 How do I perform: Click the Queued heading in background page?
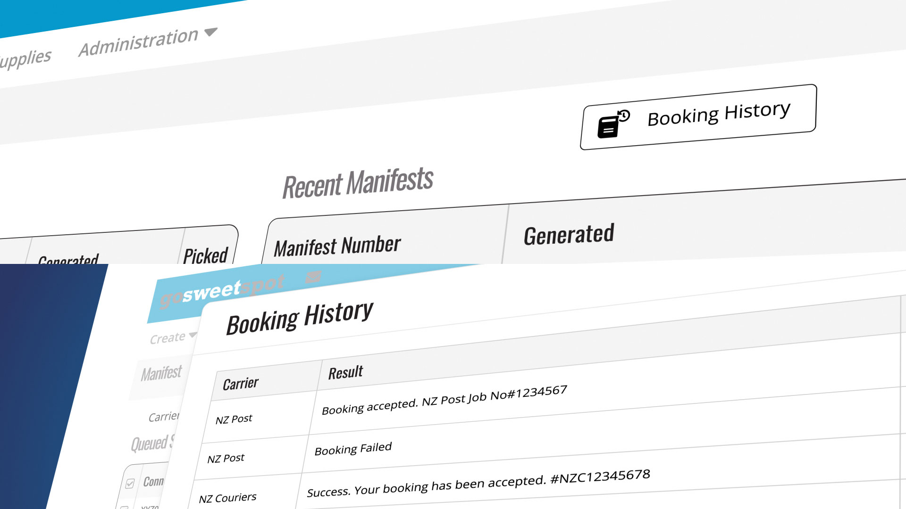click(x=152, y=443)
